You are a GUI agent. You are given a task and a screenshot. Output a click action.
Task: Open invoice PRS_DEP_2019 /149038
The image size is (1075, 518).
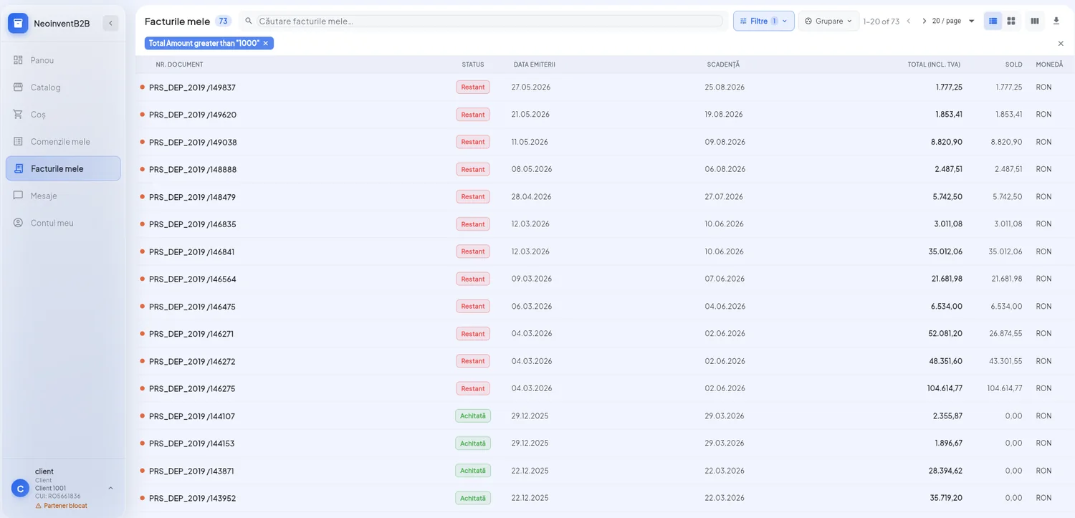[193, 142]
